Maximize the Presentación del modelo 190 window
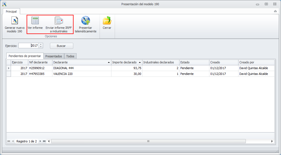This screenshot has width=281, height=155. tap(266, 4)
